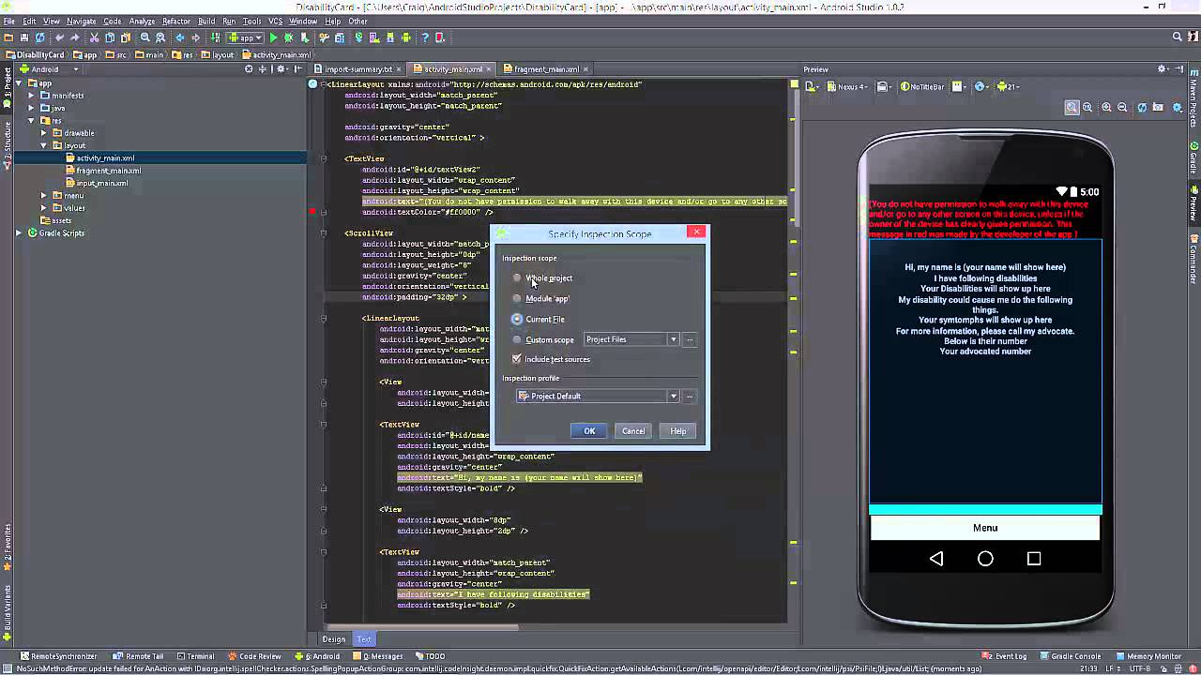Open the Gradle Console panel
The width and height of the screenshot is (1201, 675).
click(1070, 656)
